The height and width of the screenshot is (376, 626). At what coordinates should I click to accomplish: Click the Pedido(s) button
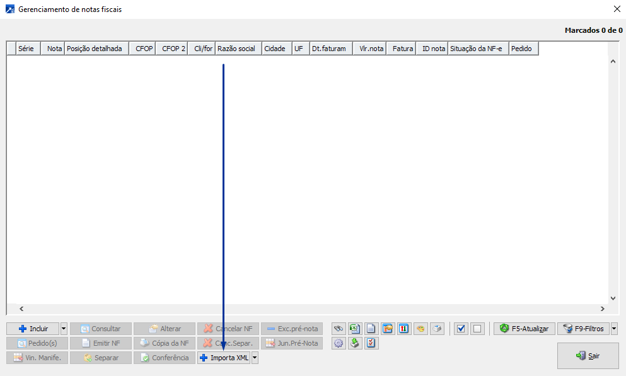click(37, 343)
